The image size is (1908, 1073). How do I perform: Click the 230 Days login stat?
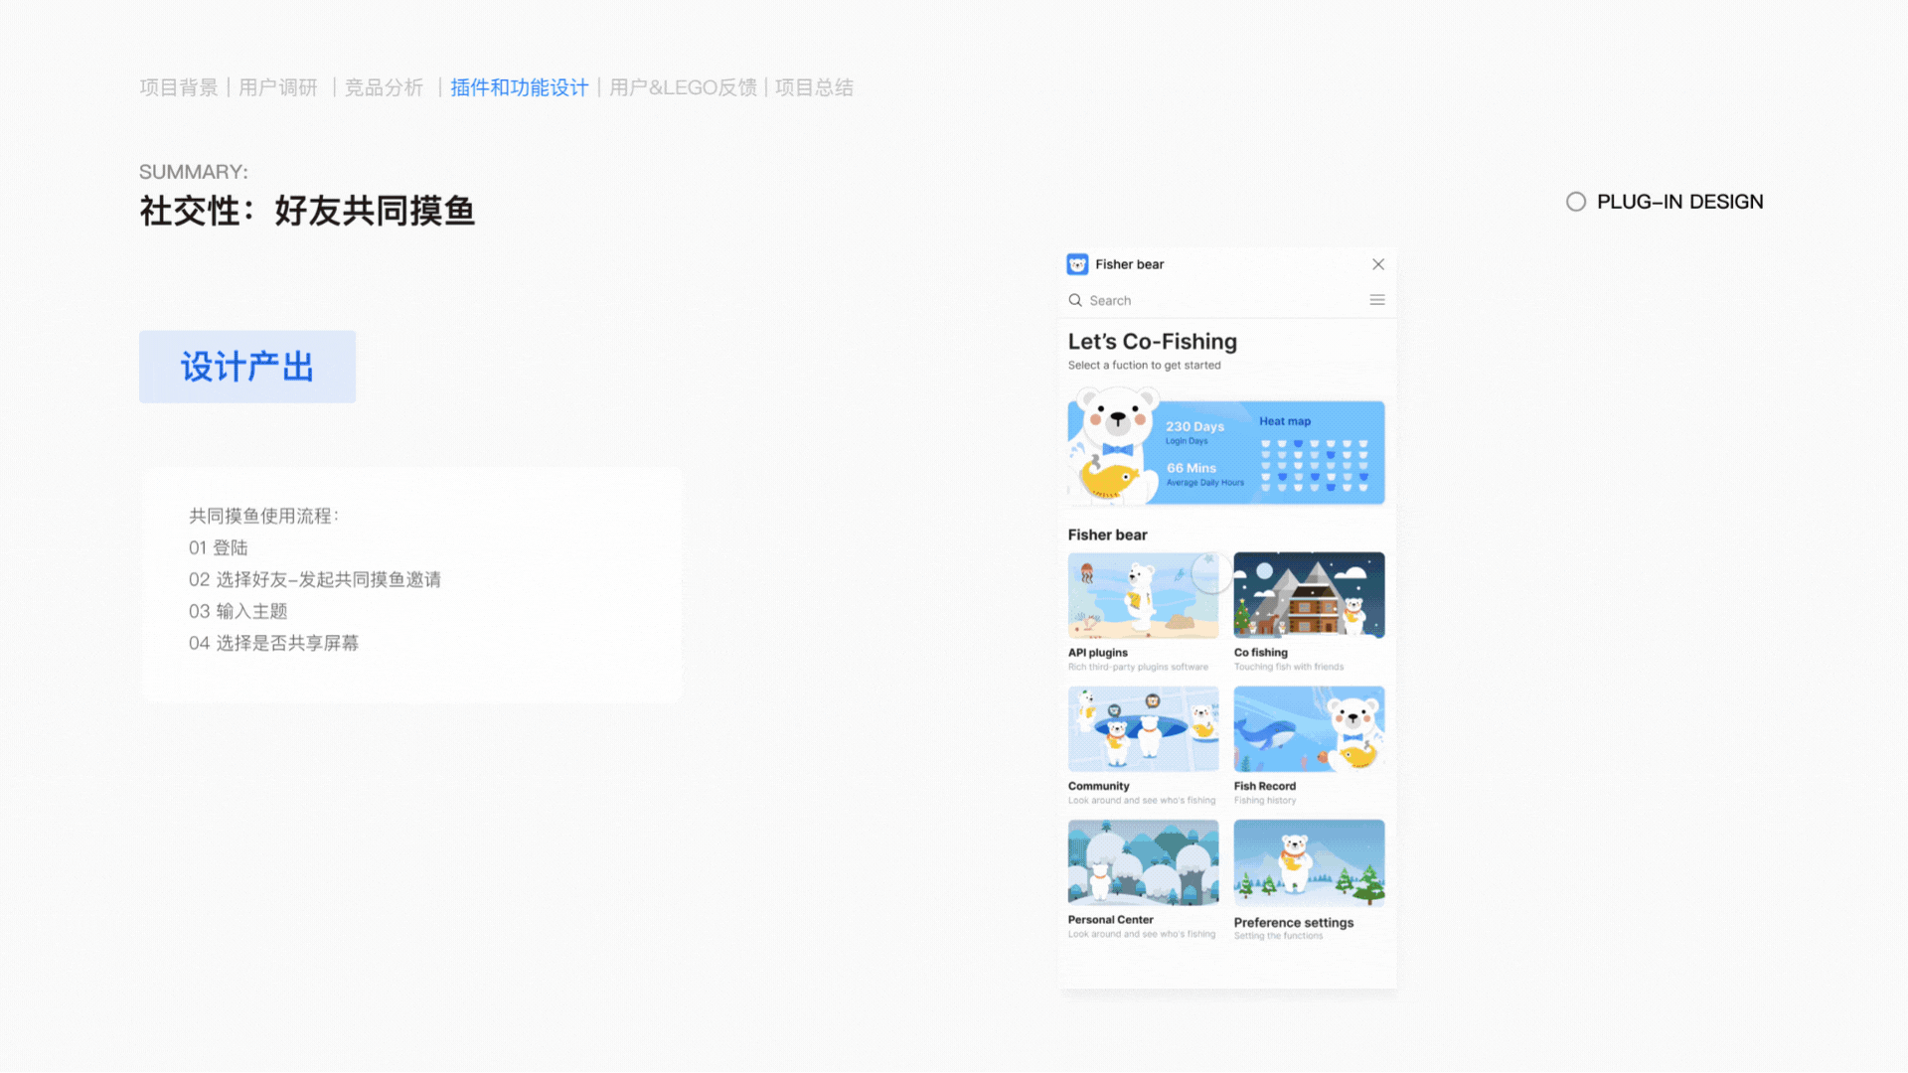(x=1195, y=425)
